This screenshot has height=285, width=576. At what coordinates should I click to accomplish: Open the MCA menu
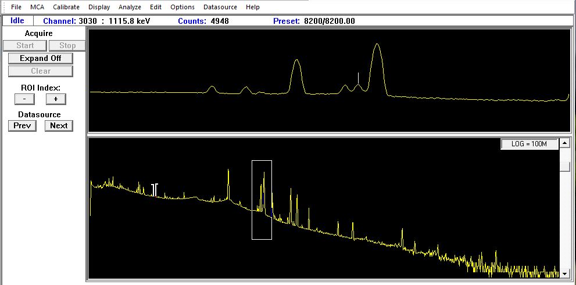coord(37,7)
